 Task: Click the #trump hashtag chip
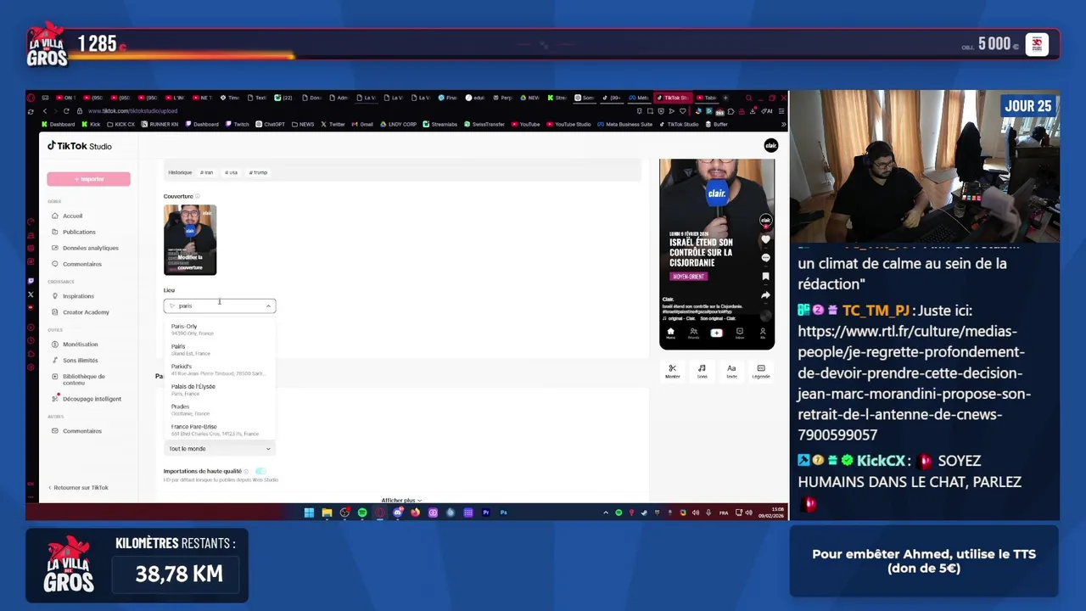coord(258,172)
